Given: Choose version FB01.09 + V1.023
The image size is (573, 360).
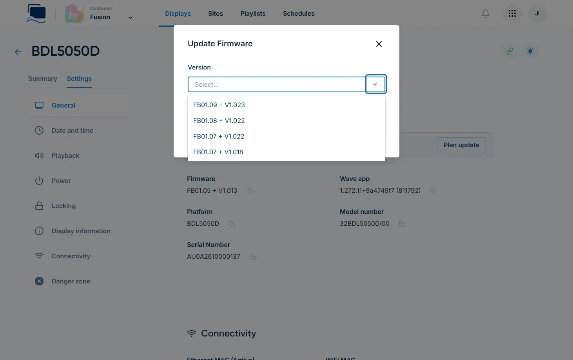Looking at the screenshot, I should coord(286,105).
